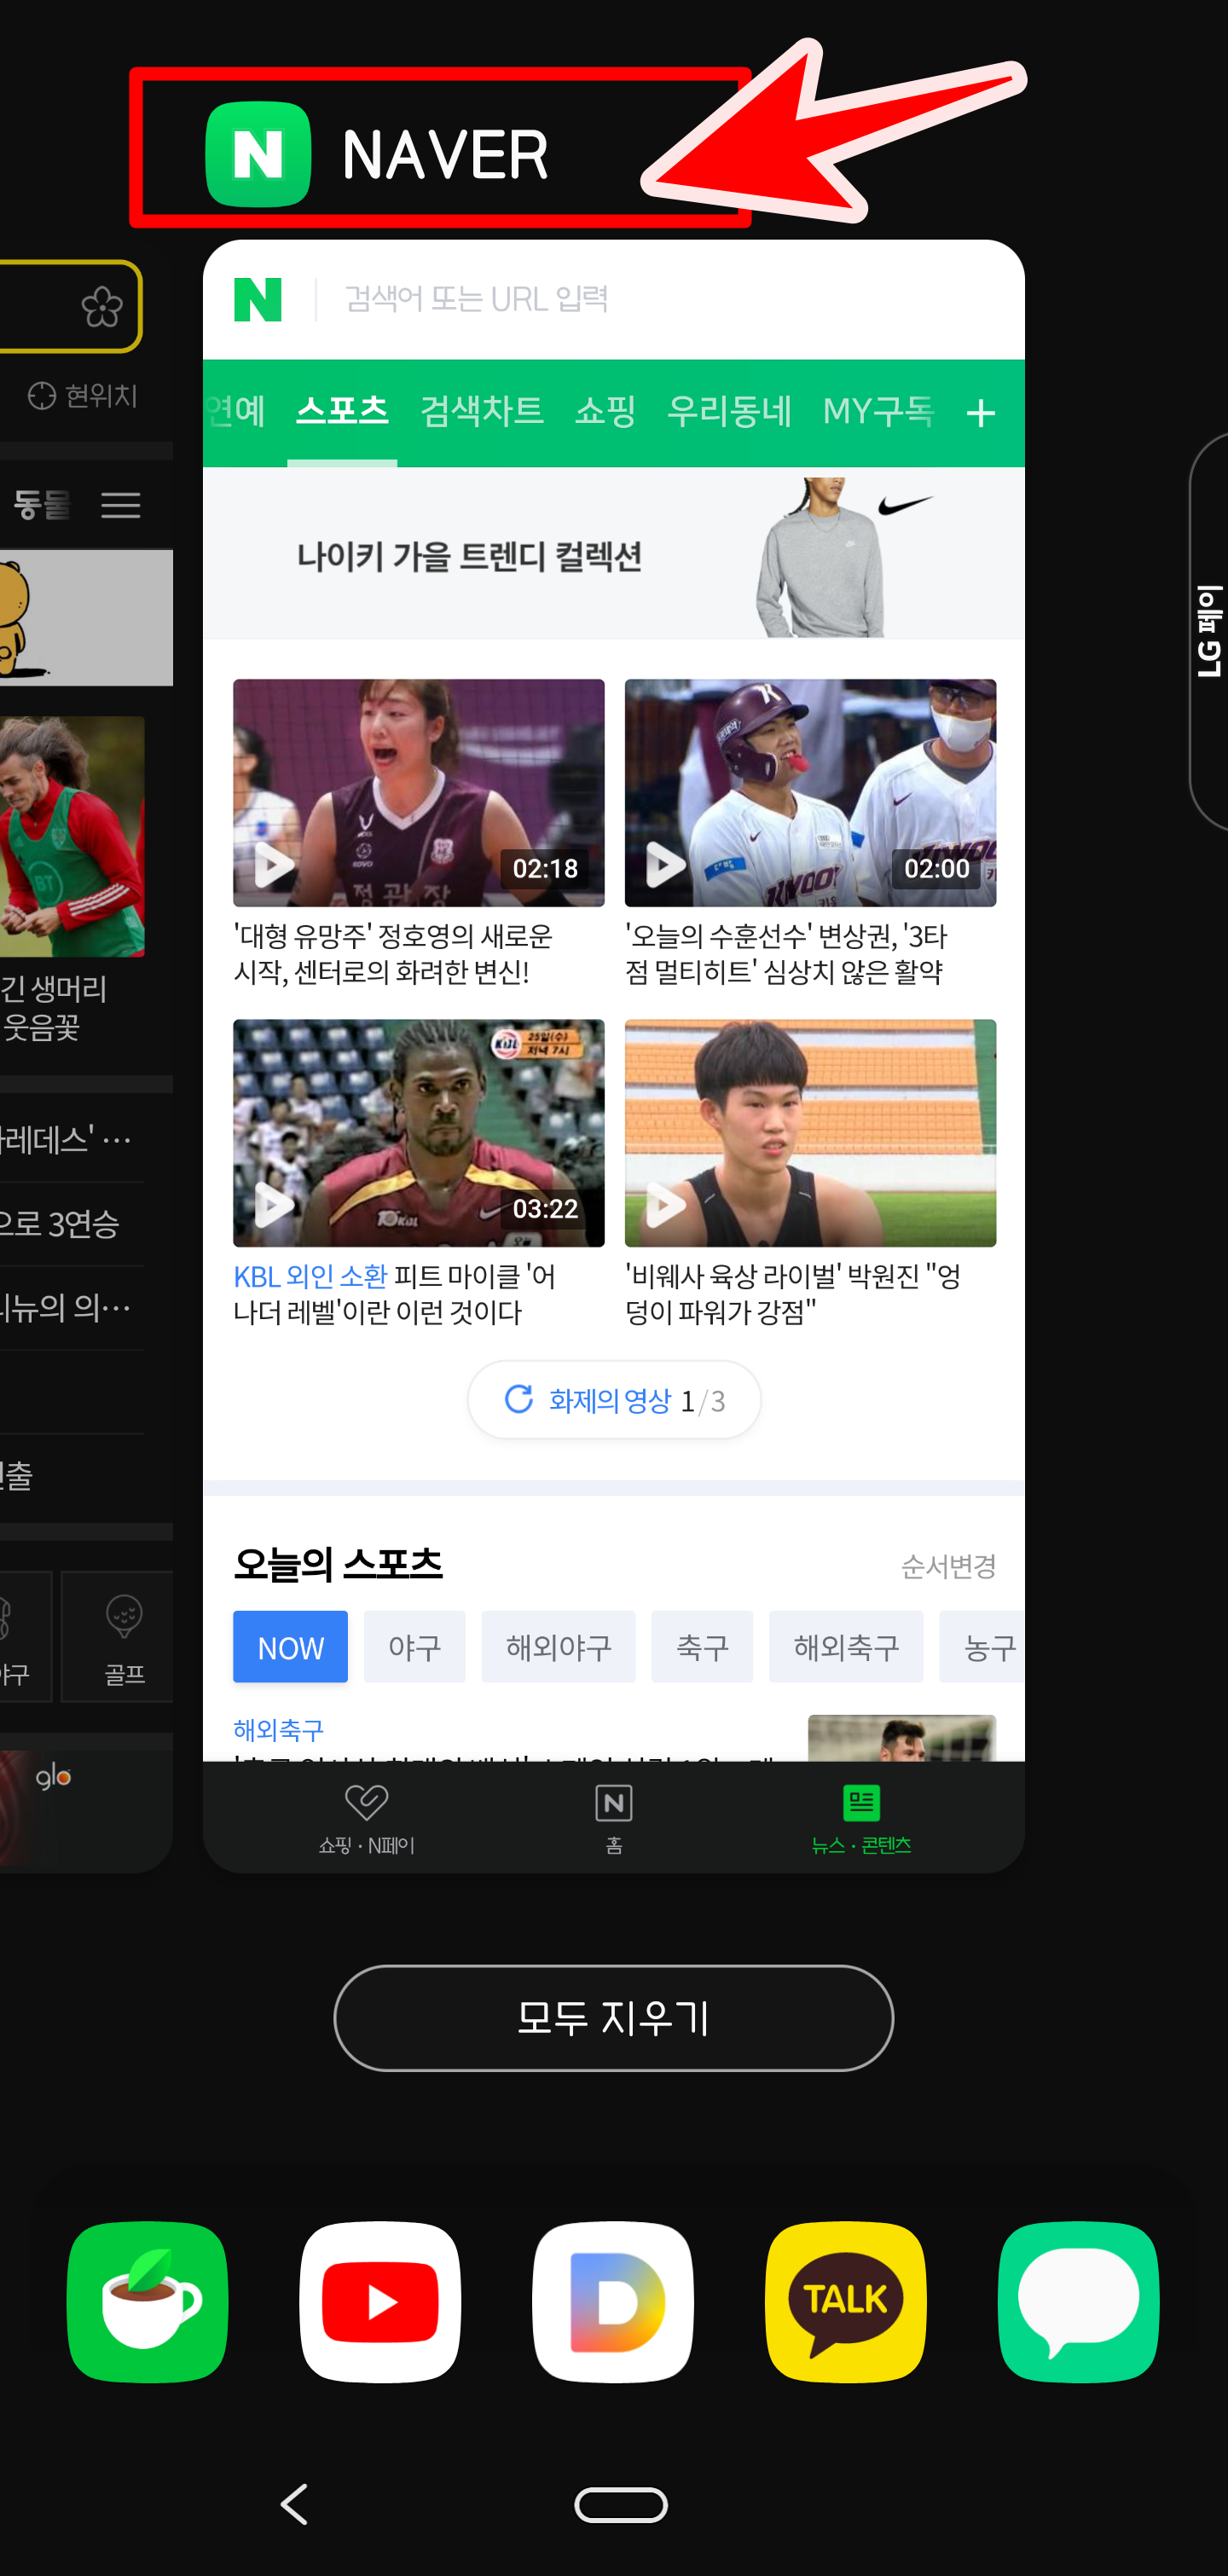Tap the 화제의 영상 1/3 refresh button
This screenshot has height=2576, width=1228.
[x=613, y=1399]
